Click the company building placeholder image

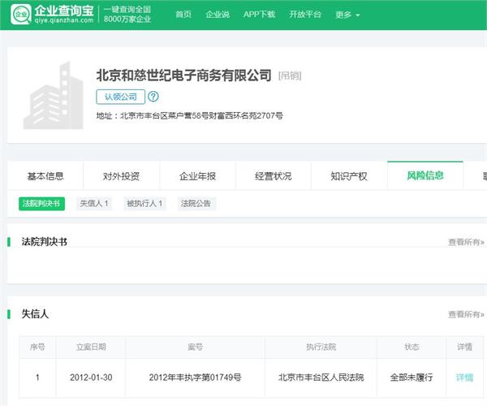pyautogui.click(x=53, y=95)
